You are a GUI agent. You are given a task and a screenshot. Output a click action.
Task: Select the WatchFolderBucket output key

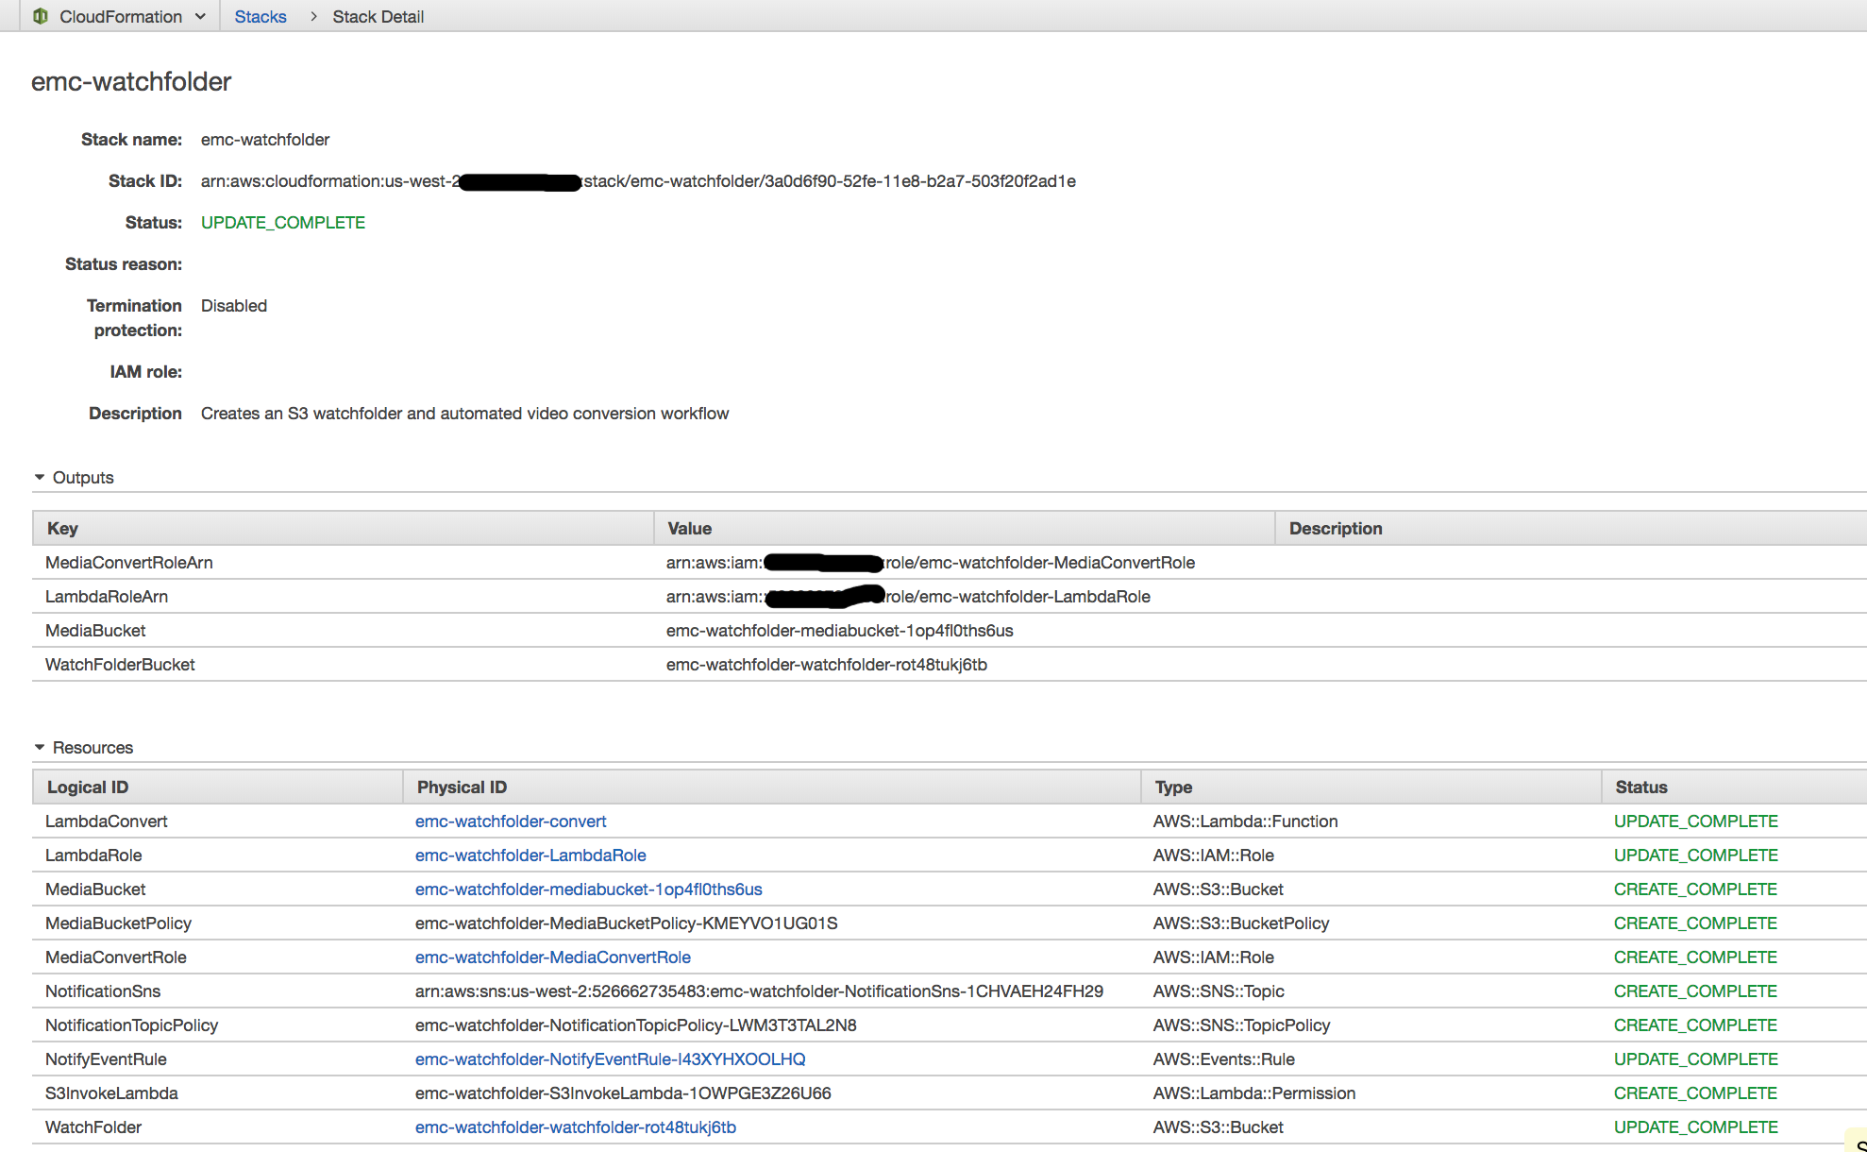(120, 665)
